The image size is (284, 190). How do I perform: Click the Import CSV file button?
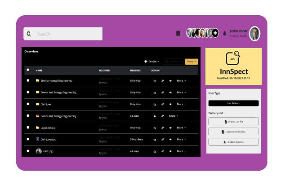point(233,122)
